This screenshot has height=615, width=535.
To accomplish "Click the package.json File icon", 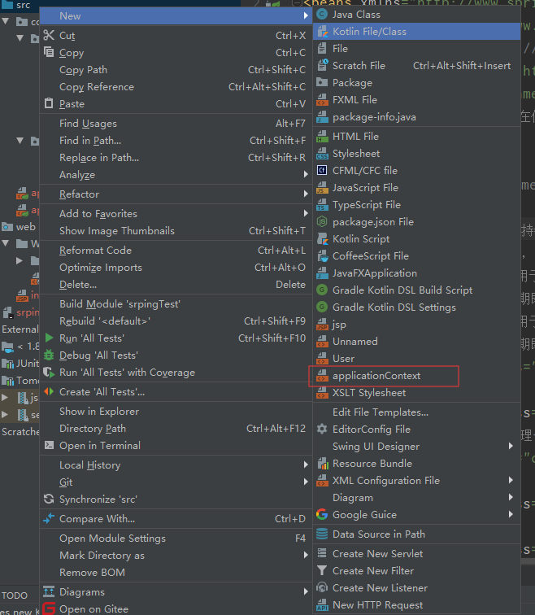I will click(x=322, y=222).
